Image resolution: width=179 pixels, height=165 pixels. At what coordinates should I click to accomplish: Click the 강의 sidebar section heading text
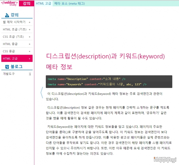[15, 15]
